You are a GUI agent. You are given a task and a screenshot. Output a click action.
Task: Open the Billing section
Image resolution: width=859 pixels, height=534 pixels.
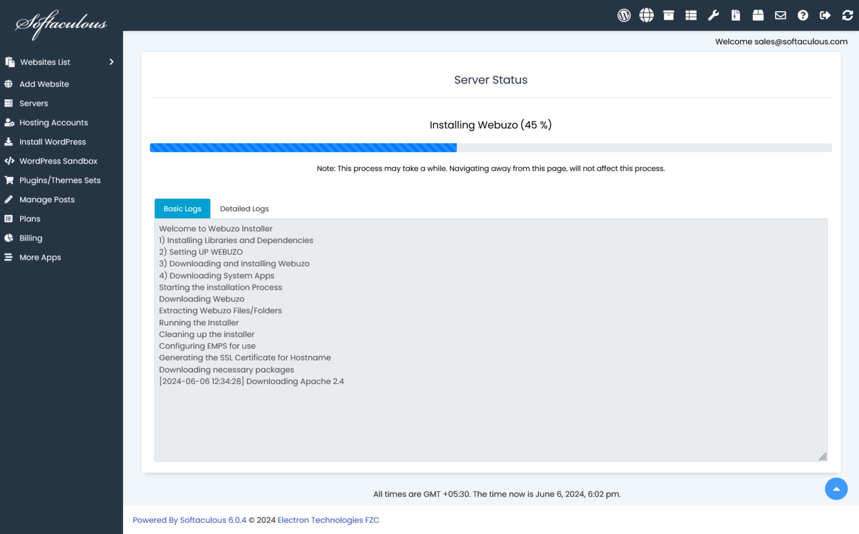tap(31, 238)
